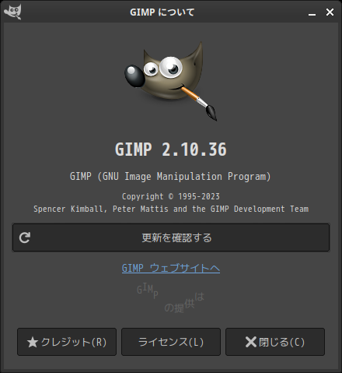Open the GIMP ウェブサイトへ link
342x373 pixels.
point(171,268)
